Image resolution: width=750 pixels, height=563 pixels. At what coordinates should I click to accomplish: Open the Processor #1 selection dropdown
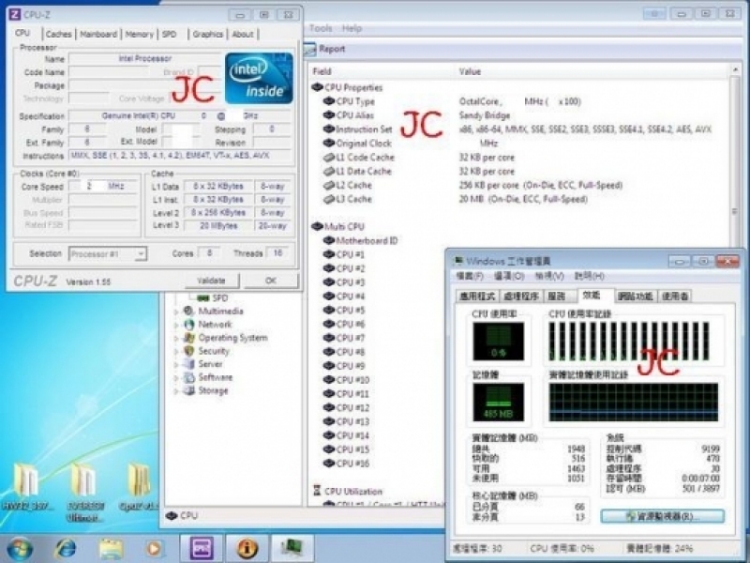[x=108, y=253]
